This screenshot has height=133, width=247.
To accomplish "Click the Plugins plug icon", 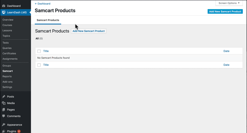I will [4, 131].
